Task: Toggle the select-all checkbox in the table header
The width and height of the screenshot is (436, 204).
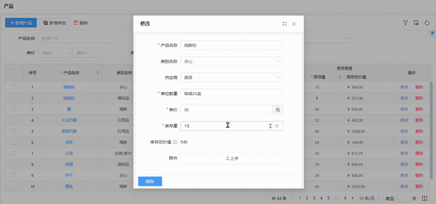Action: pyautogui.click(x=13, y=72)
